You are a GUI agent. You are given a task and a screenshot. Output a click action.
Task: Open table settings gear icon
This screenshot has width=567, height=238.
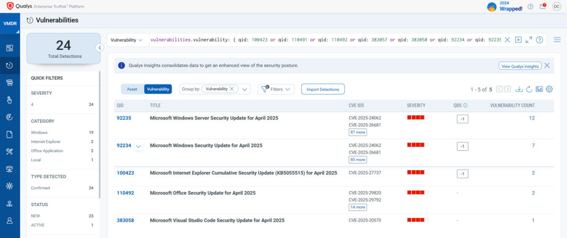pos(550,89)
